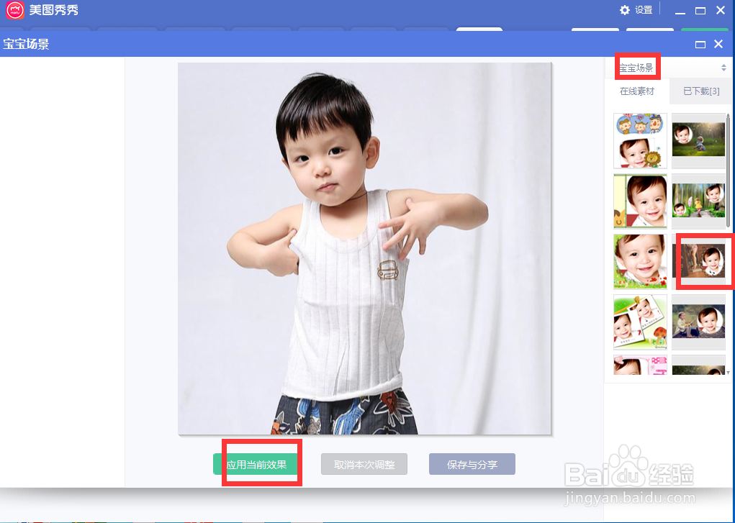Screen dimensions: 735x523
Task: Click the scrollbar down arrow in template list
Action: pyautogui.click(x=728, y=373)
